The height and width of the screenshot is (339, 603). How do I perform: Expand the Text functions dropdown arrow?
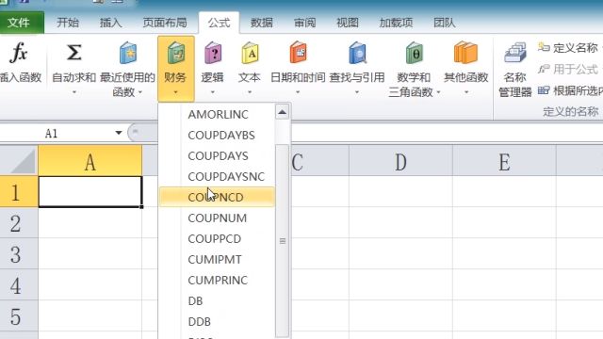pos(250,92)
